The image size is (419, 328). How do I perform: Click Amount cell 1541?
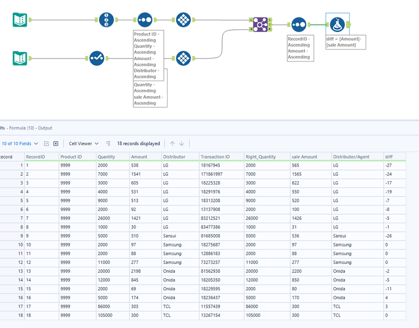(x=146, y=174)
